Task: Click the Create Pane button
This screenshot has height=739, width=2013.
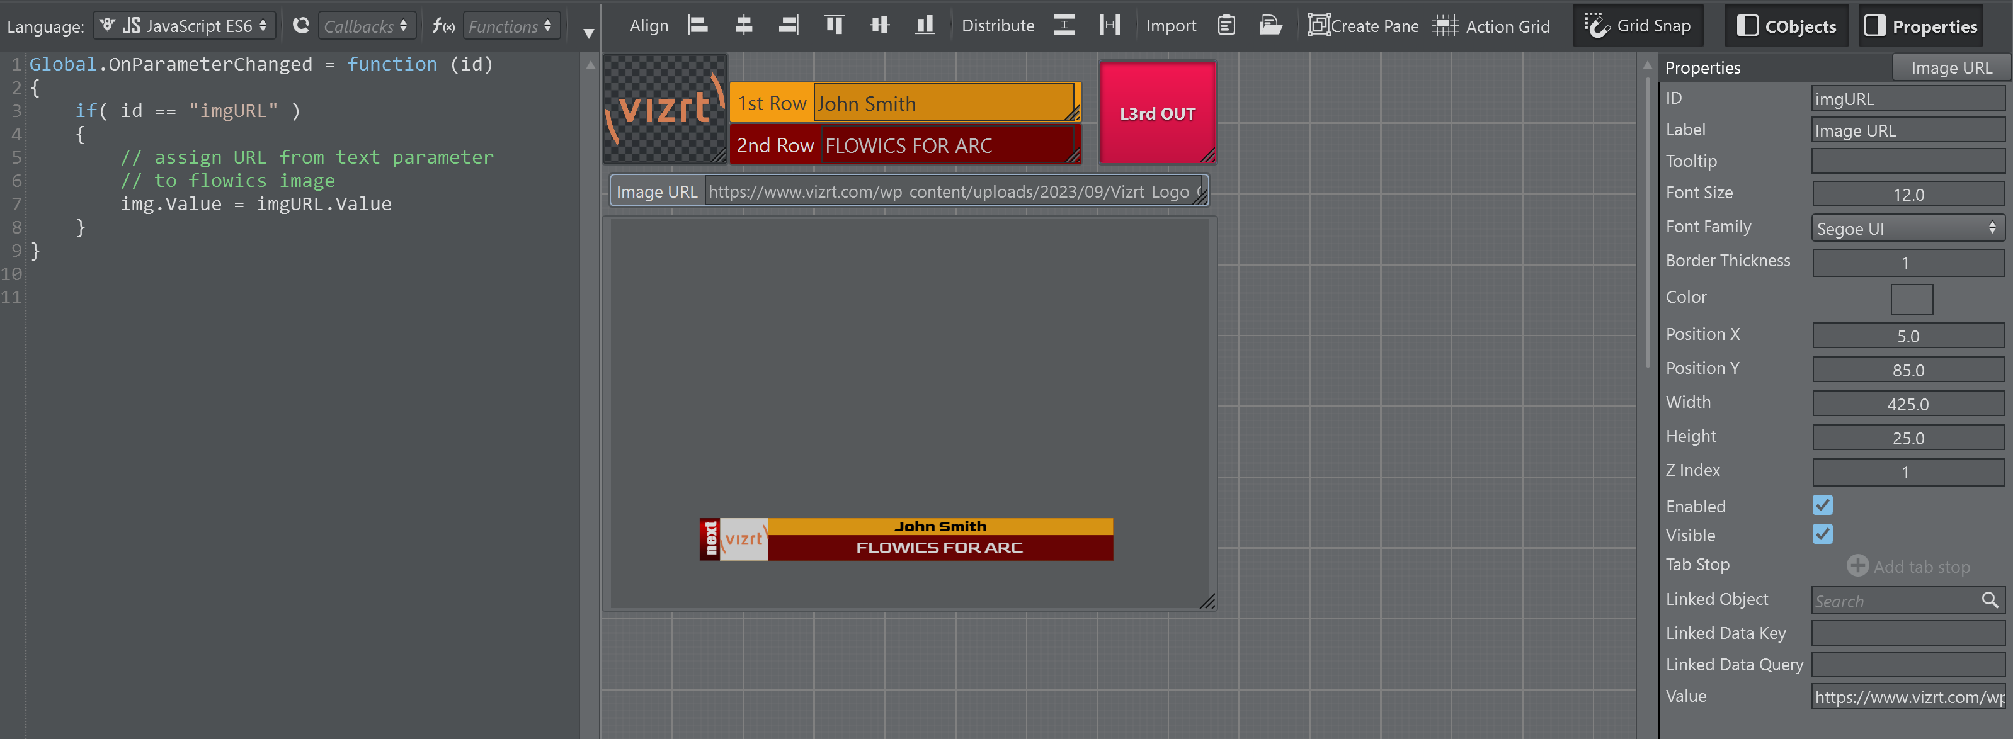Action: pyautogui.click(x=1363, y=26)
